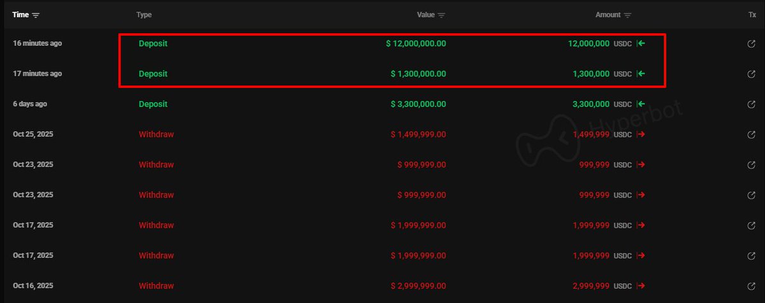The image size is (765, 303).
Task: Click red outgoing arrow on 1,499,999 USDC
Action: (x=641, y=134)
